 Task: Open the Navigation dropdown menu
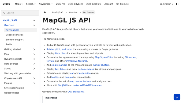tap(46, 4)
